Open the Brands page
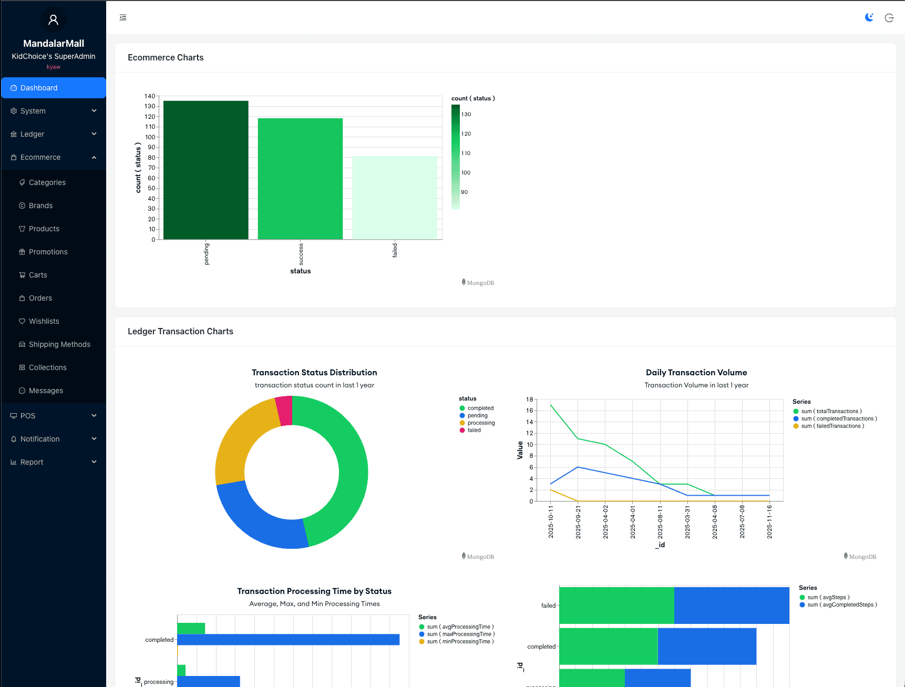The width and height of the screenshot is (905, 687). click(40, 206)
